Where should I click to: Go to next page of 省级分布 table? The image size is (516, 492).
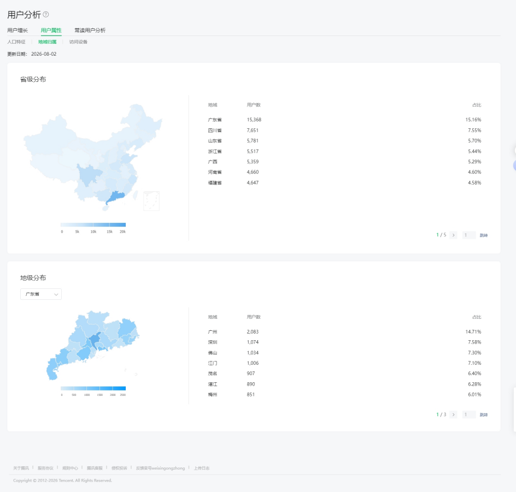[454, 235]
